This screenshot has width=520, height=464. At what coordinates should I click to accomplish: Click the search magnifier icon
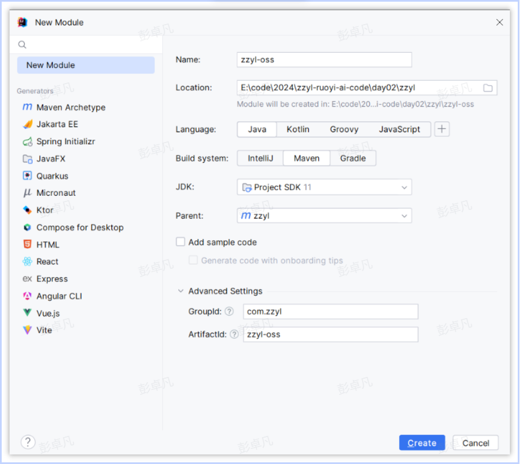pyautogui.click(x=22, y=44)
